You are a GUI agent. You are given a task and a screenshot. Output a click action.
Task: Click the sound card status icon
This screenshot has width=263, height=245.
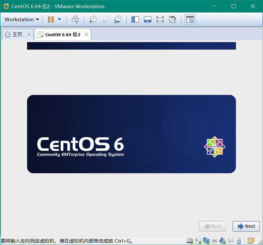coord(223,241)
